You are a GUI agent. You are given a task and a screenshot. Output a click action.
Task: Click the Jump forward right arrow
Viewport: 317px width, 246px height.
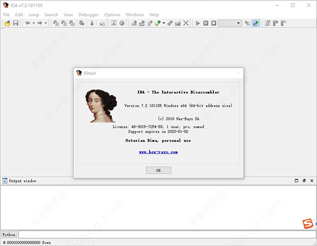40,23
